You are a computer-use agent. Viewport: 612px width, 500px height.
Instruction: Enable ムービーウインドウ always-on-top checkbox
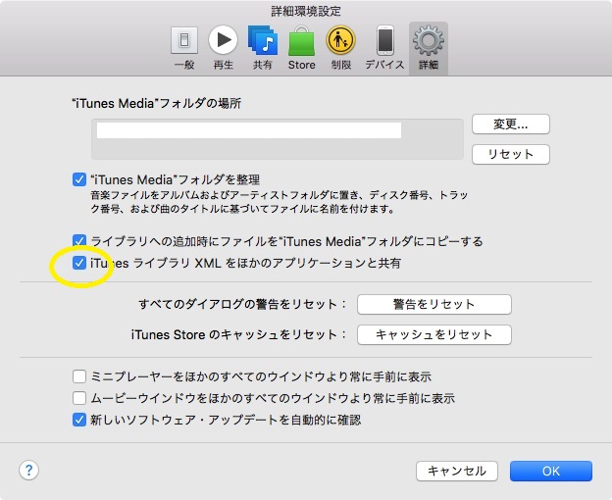coord(79,398)
